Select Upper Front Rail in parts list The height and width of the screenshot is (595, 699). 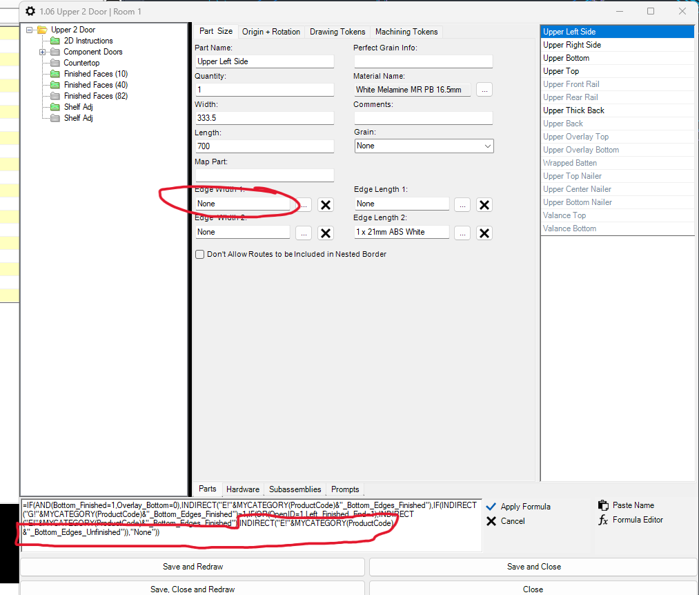(x=618, y=84)
